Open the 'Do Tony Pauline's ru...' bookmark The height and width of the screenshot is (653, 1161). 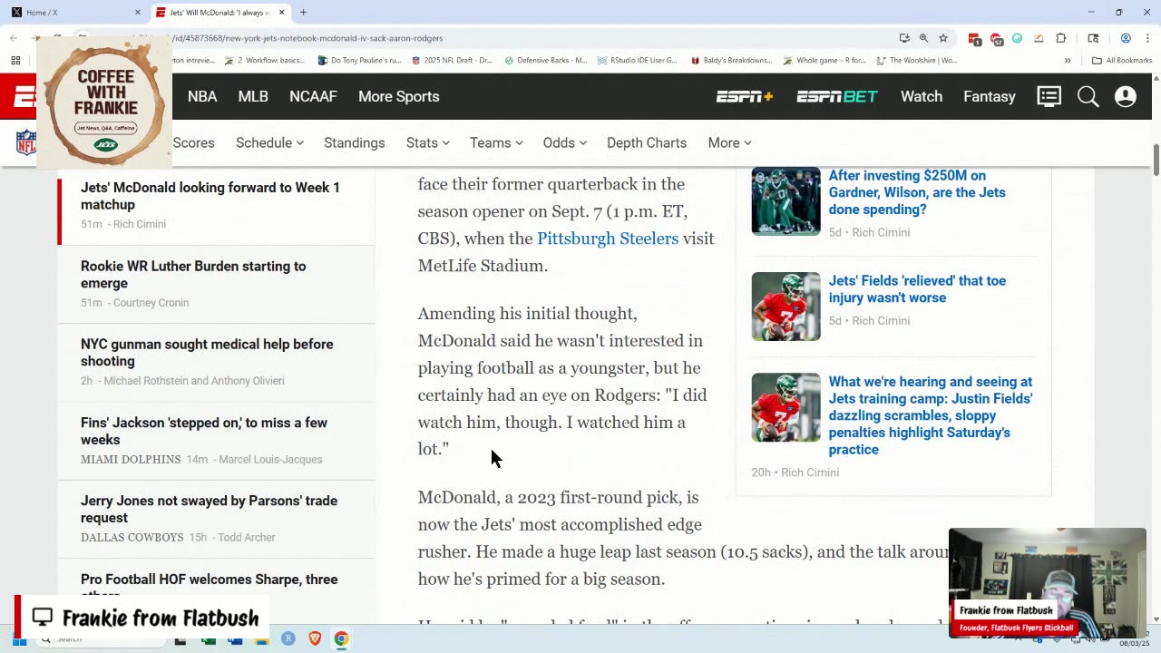pyautogui.click(x=359, y=61)
